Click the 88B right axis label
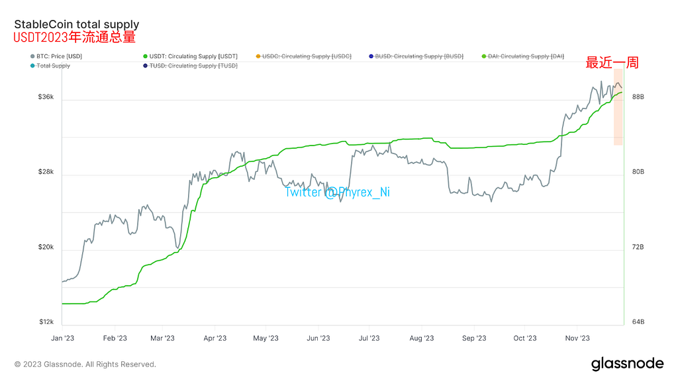The height and width of the screenshot is (381, 678). 638,97
